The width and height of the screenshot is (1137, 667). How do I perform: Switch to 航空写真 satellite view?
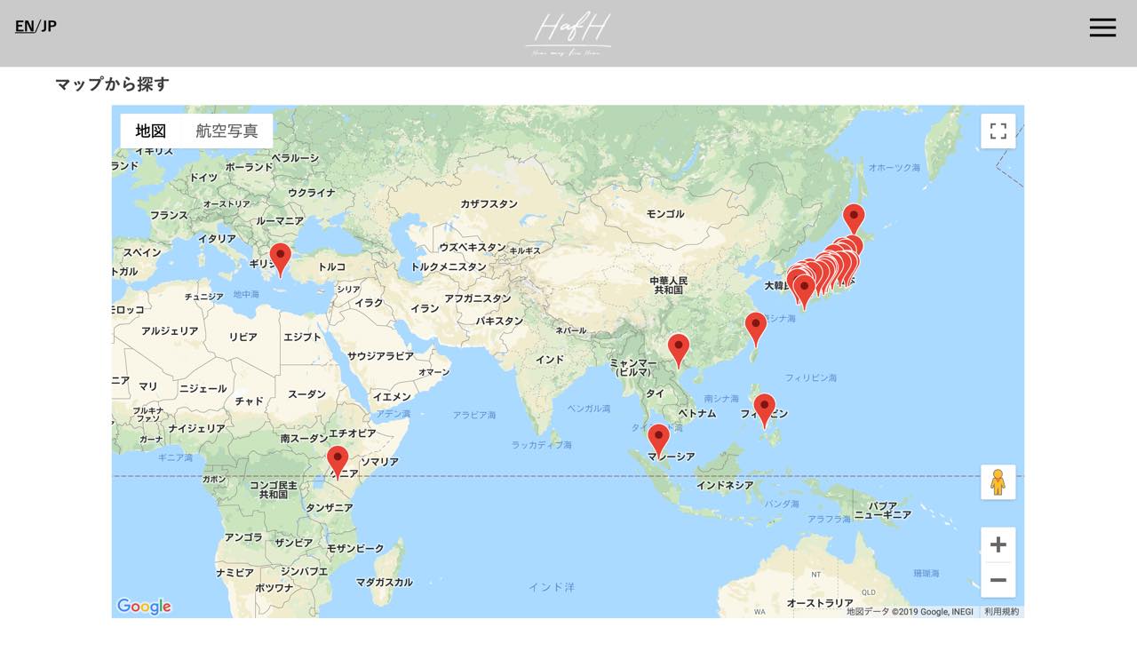point(227,131)
